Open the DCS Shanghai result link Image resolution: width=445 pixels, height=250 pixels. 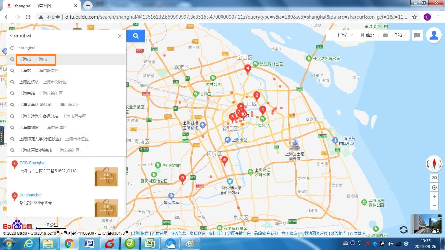click(x=33, y=163)
